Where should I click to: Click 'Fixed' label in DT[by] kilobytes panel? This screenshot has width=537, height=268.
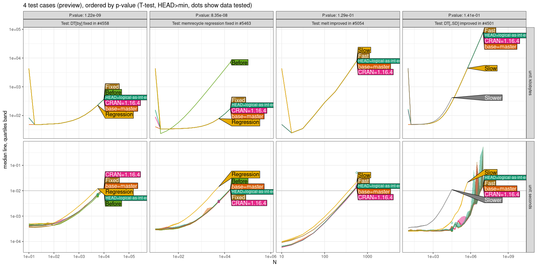[x=112, y=87]
